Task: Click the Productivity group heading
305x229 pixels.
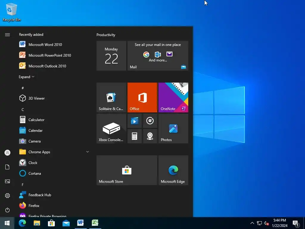Action: pos(106,35)
